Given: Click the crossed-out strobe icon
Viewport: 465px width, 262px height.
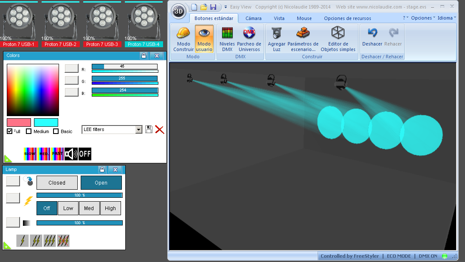Looking at the screenshot, I should (63, 241).
